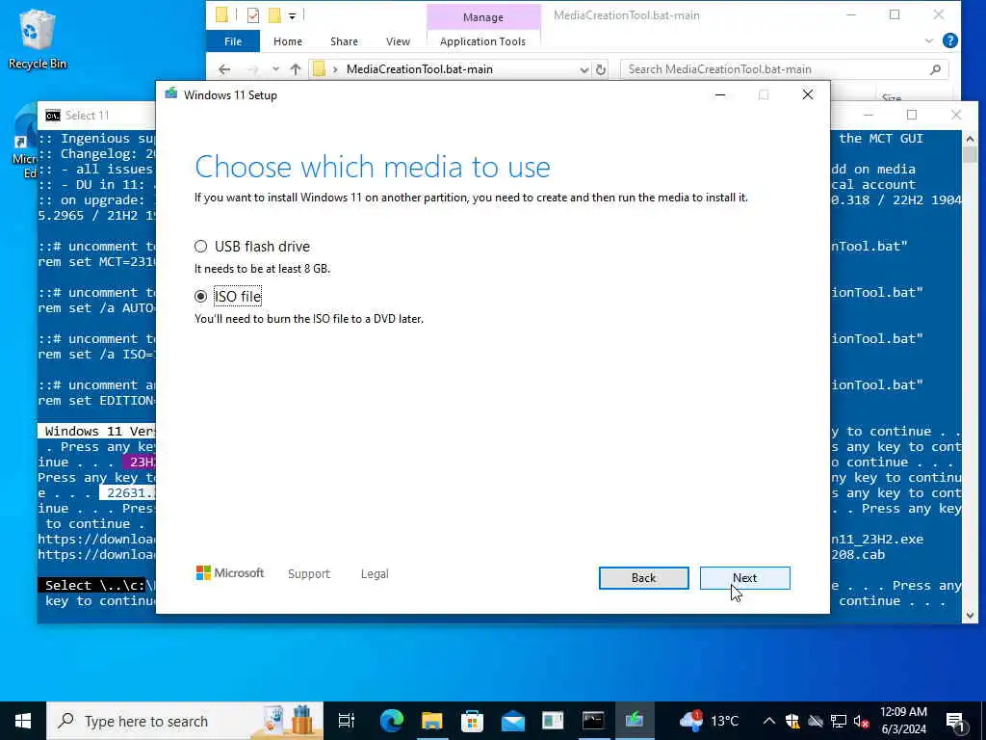Click the taskbar search box
Viewport: 986px width, 740px height.
(x=185, y=721)
